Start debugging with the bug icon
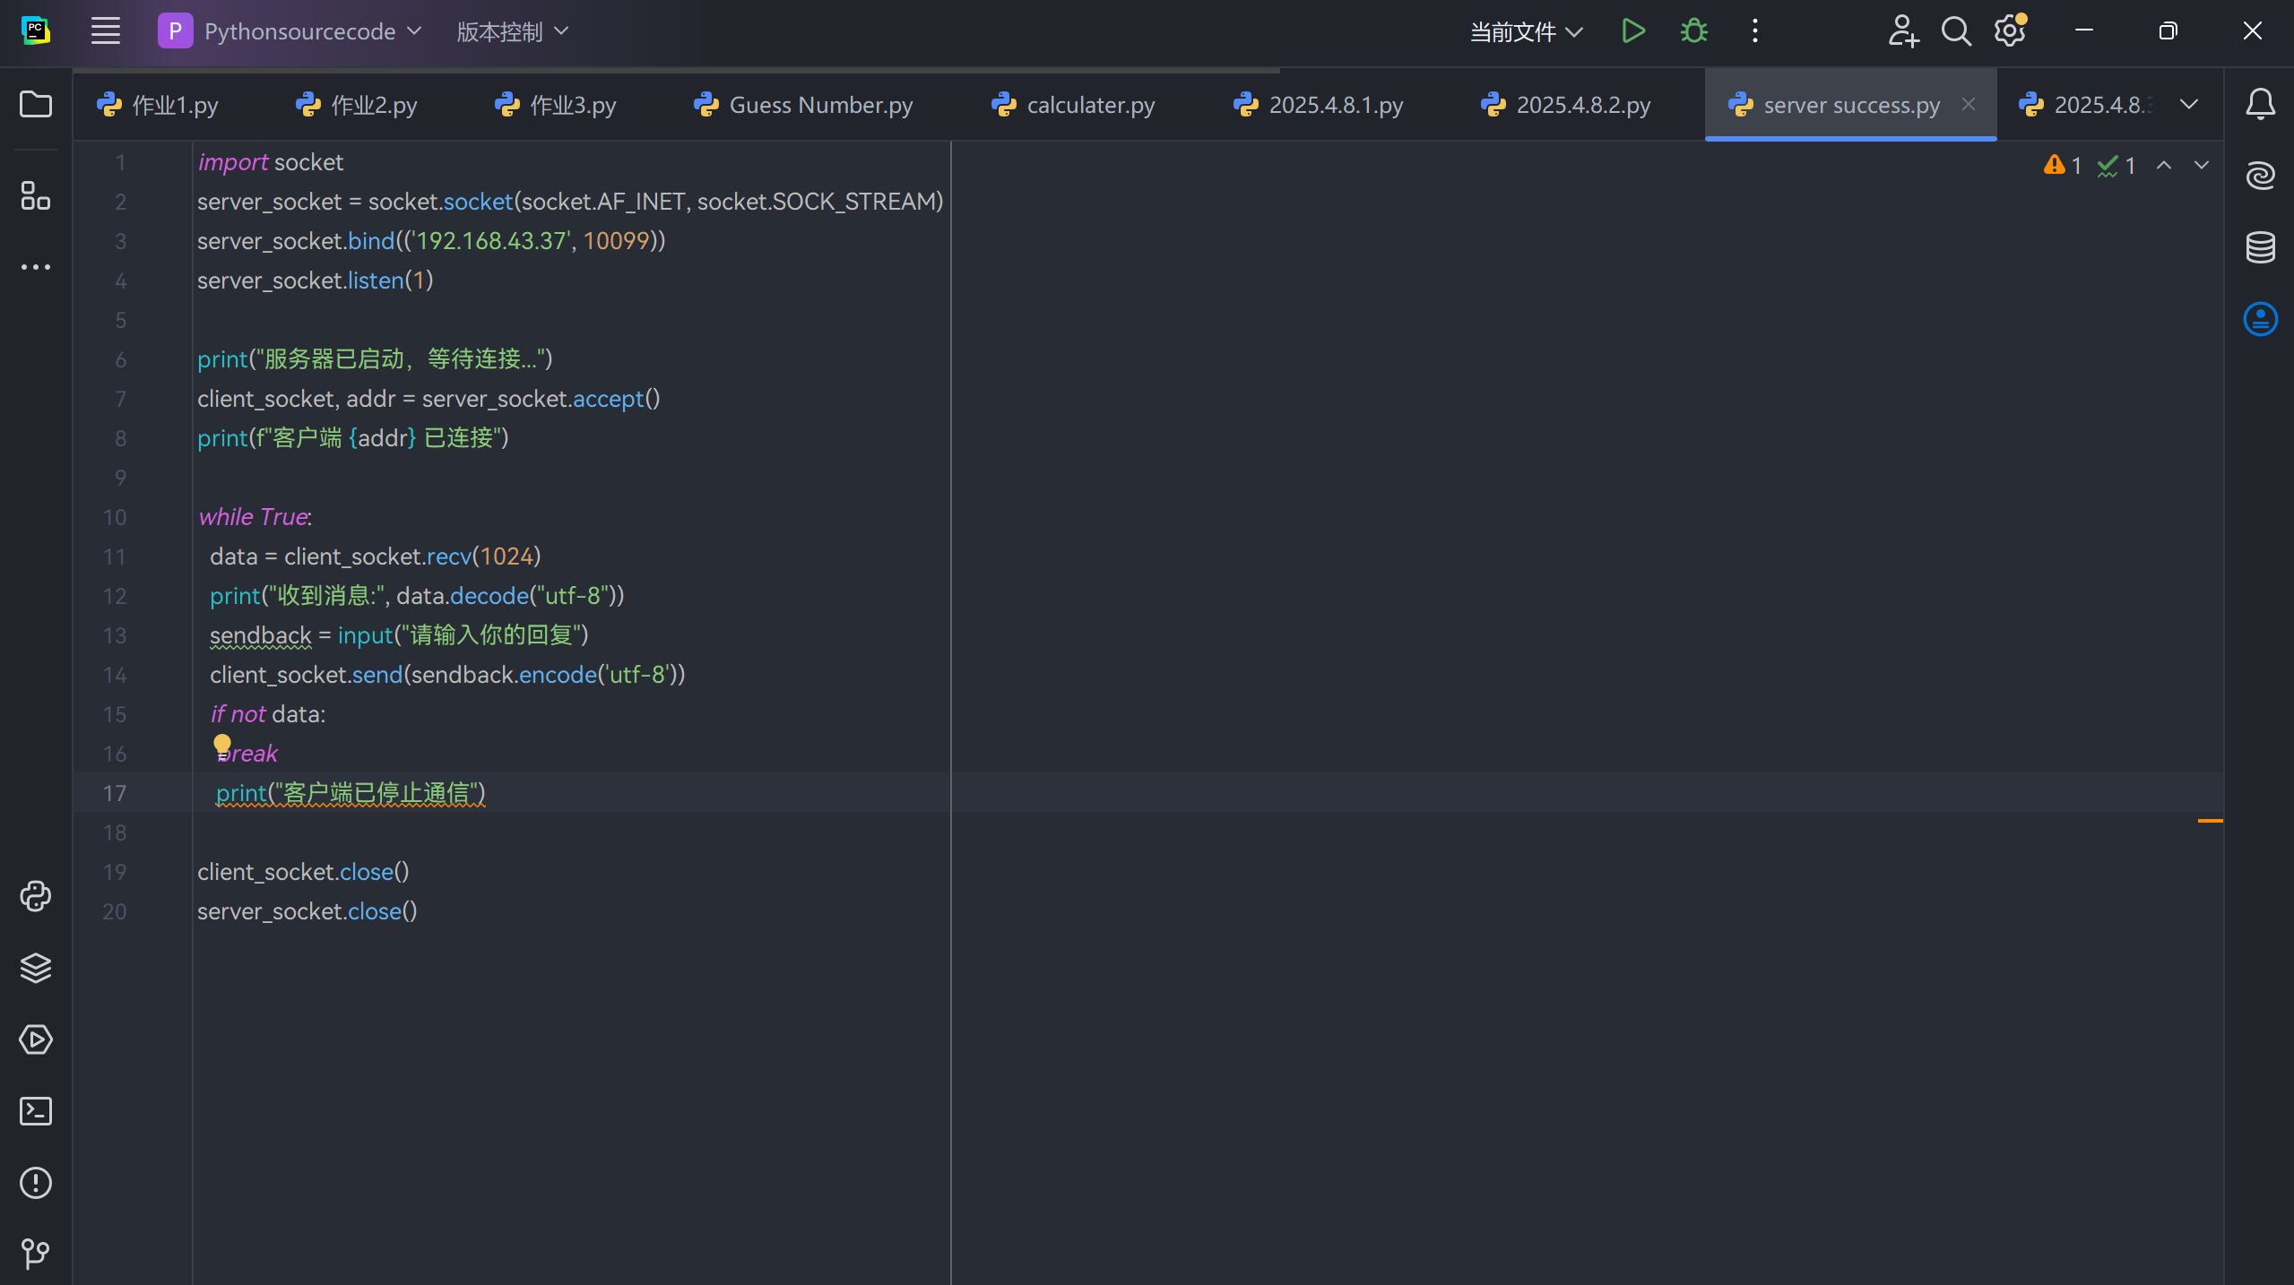 [1693, 31]
